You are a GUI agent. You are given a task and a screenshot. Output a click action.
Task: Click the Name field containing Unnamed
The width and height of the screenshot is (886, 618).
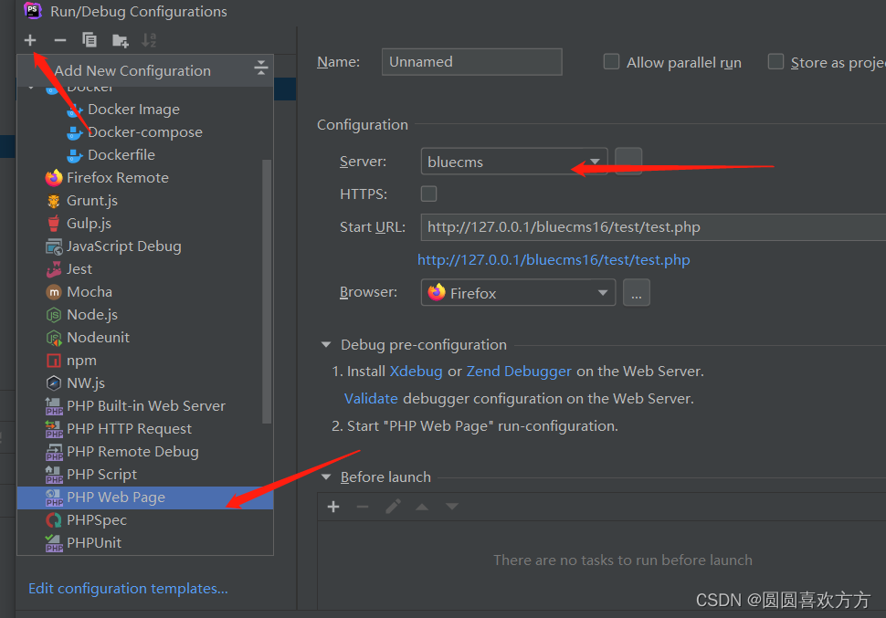pos(472,61)
